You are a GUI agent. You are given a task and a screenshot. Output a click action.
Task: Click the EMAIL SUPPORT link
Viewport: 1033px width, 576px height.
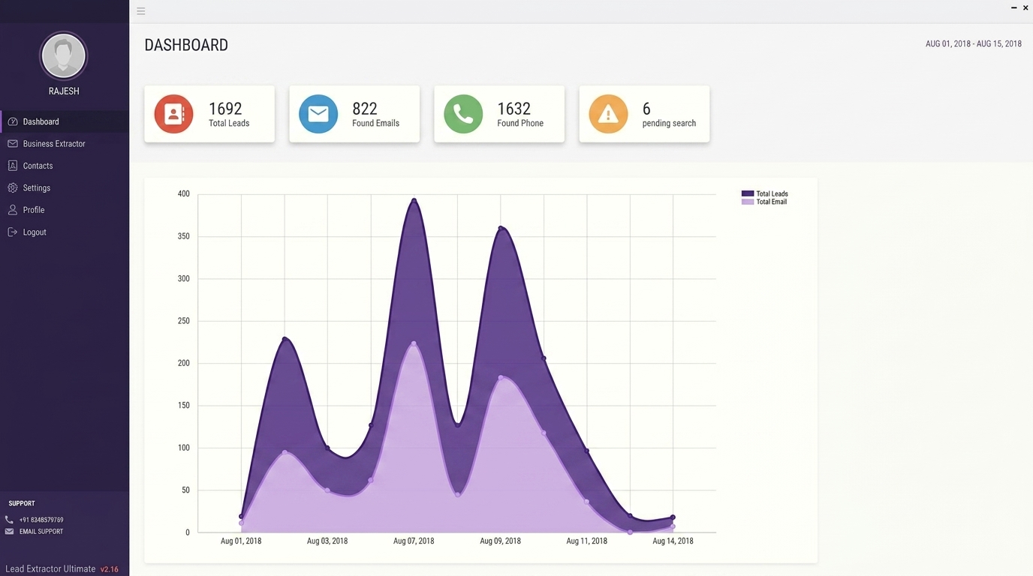click(41, 532)
